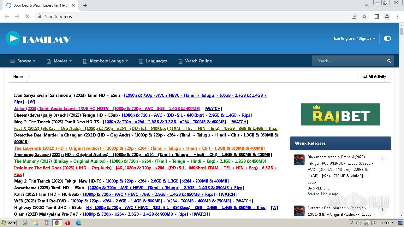Open the Fast X (2023) BluRay link
Screen dimensions: 404x227
click(x=146, y=128)
